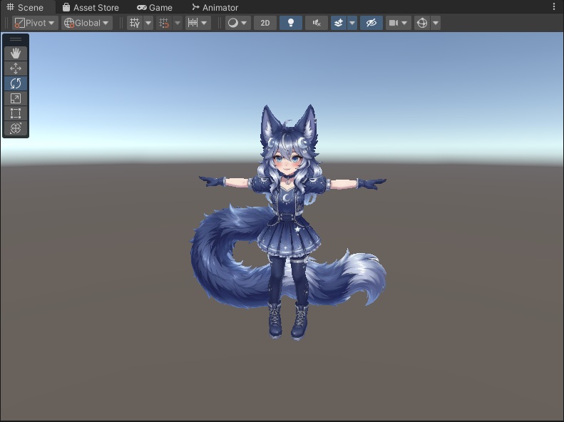Open the Global handle rotation dropdown
Image resolution: width=564 pixels, height=422 pixels.
87,23
